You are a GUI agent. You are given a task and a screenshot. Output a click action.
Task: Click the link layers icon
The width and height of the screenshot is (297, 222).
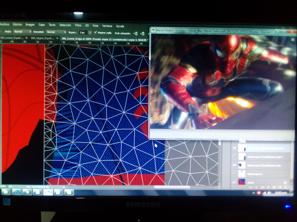(x=251, y=187)
